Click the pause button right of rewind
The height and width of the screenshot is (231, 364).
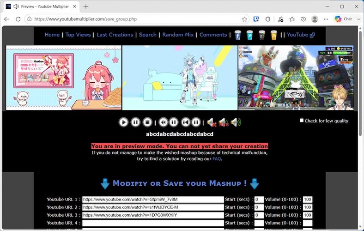173,122
